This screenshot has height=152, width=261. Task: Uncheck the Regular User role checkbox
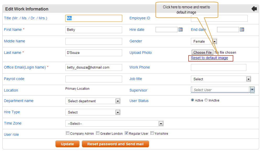pos(126,133)
